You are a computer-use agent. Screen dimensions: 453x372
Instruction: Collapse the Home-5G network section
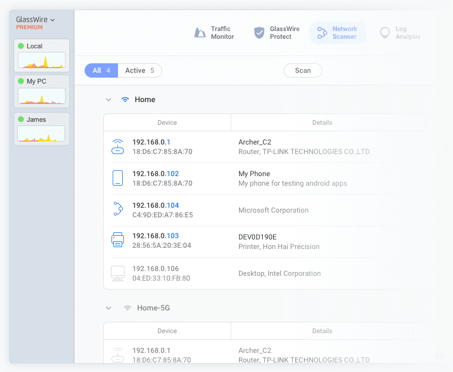108,308
